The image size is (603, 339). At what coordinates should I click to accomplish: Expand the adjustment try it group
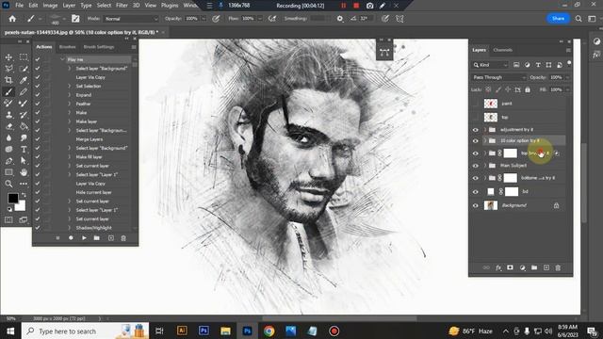[x=485, y=130]
